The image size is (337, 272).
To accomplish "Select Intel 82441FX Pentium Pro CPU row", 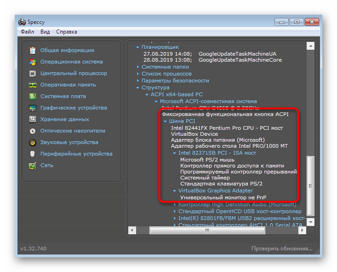I will (227, 128).
